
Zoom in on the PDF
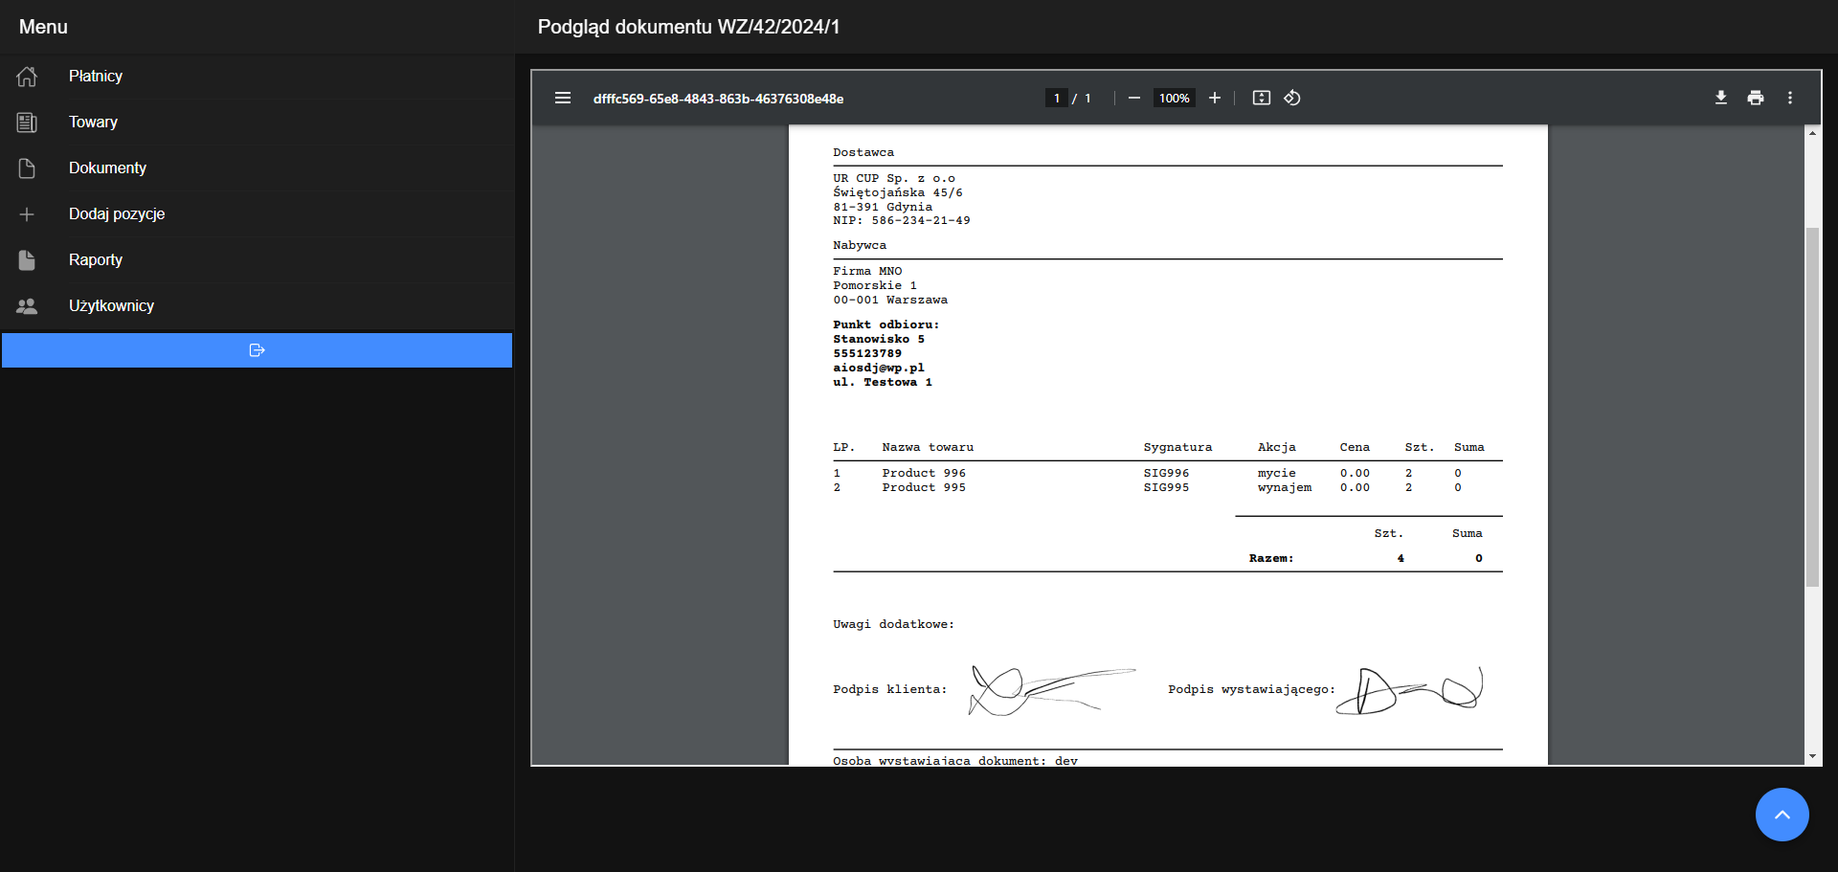tap(1214, 98)
